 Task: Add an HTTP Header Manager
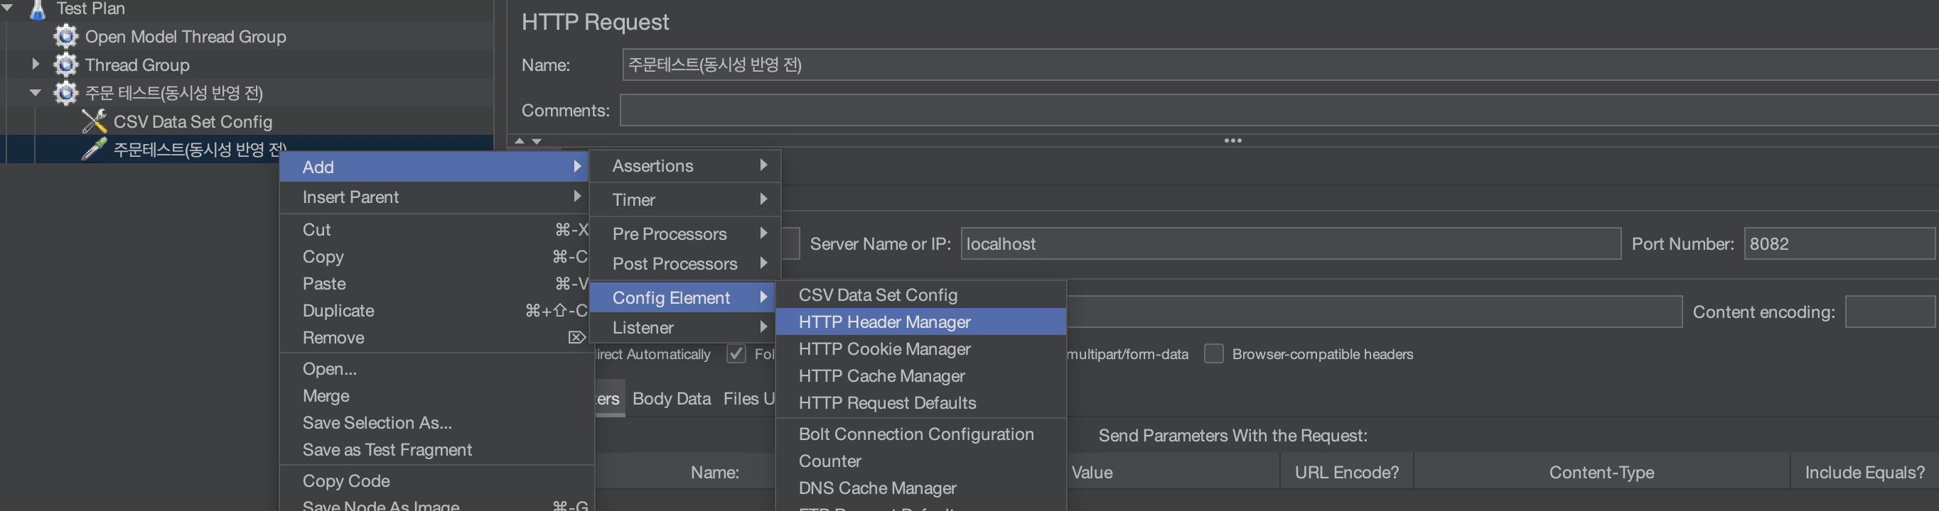point(920,322)
